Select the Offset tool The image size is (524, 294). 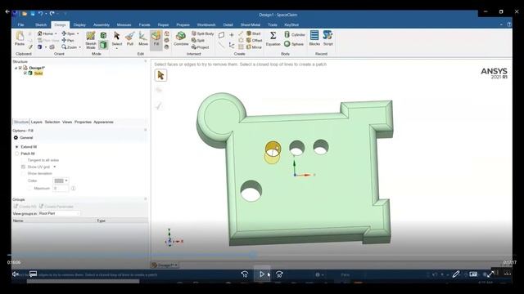pyautogui.click(x=254, y=40)
